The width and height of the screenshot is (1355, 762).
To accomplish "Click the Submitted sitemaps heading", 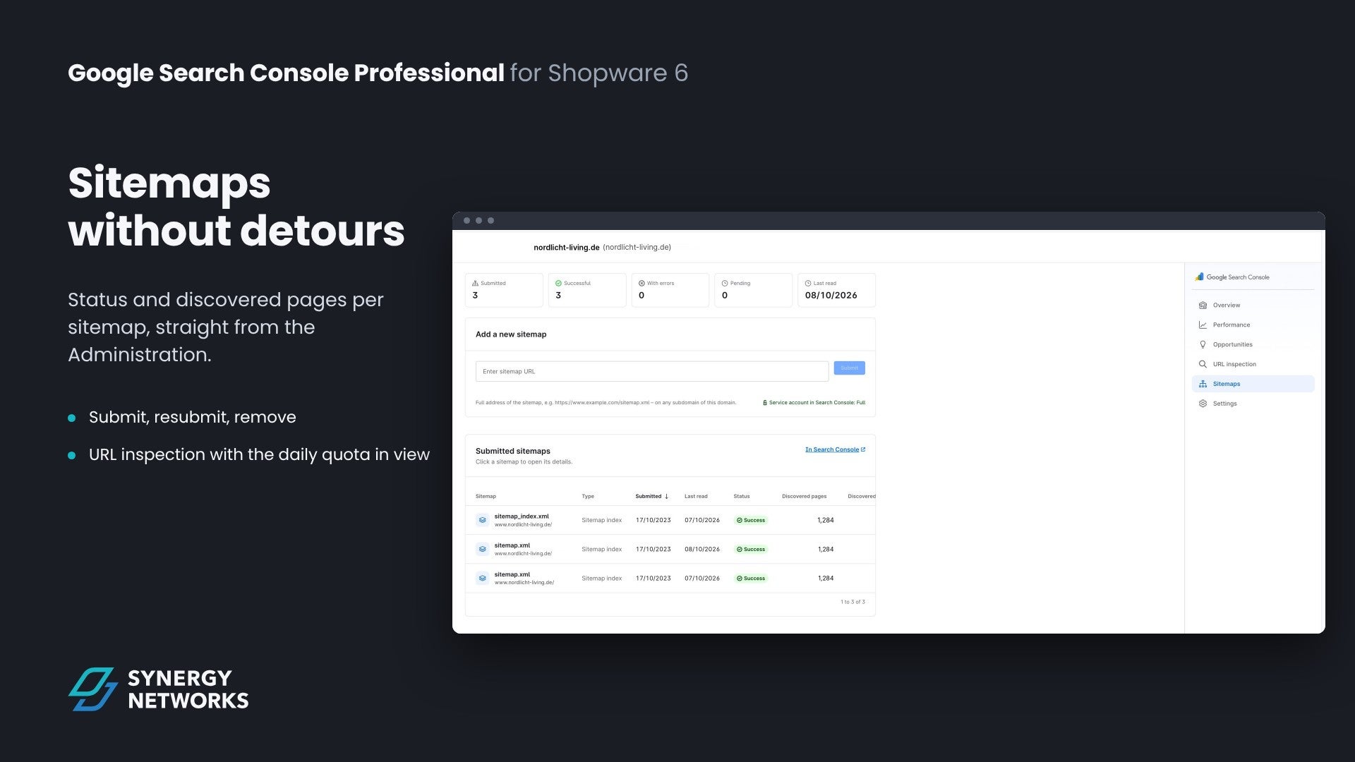I will [513, 452].
